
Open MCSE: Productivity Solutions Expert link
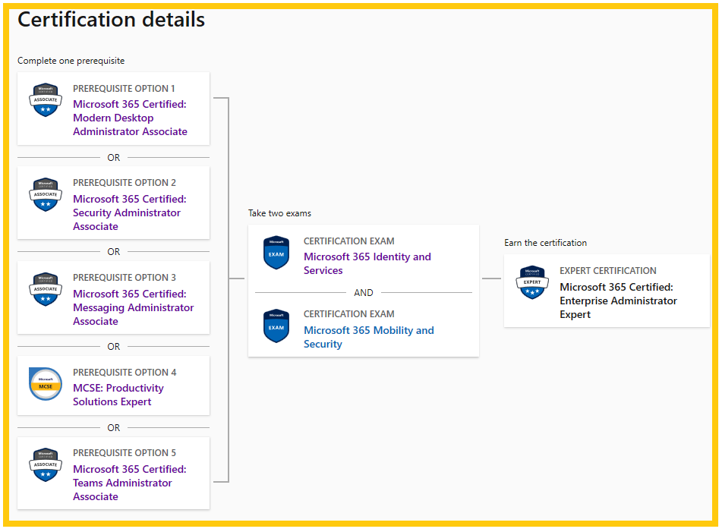click(118, 395)
